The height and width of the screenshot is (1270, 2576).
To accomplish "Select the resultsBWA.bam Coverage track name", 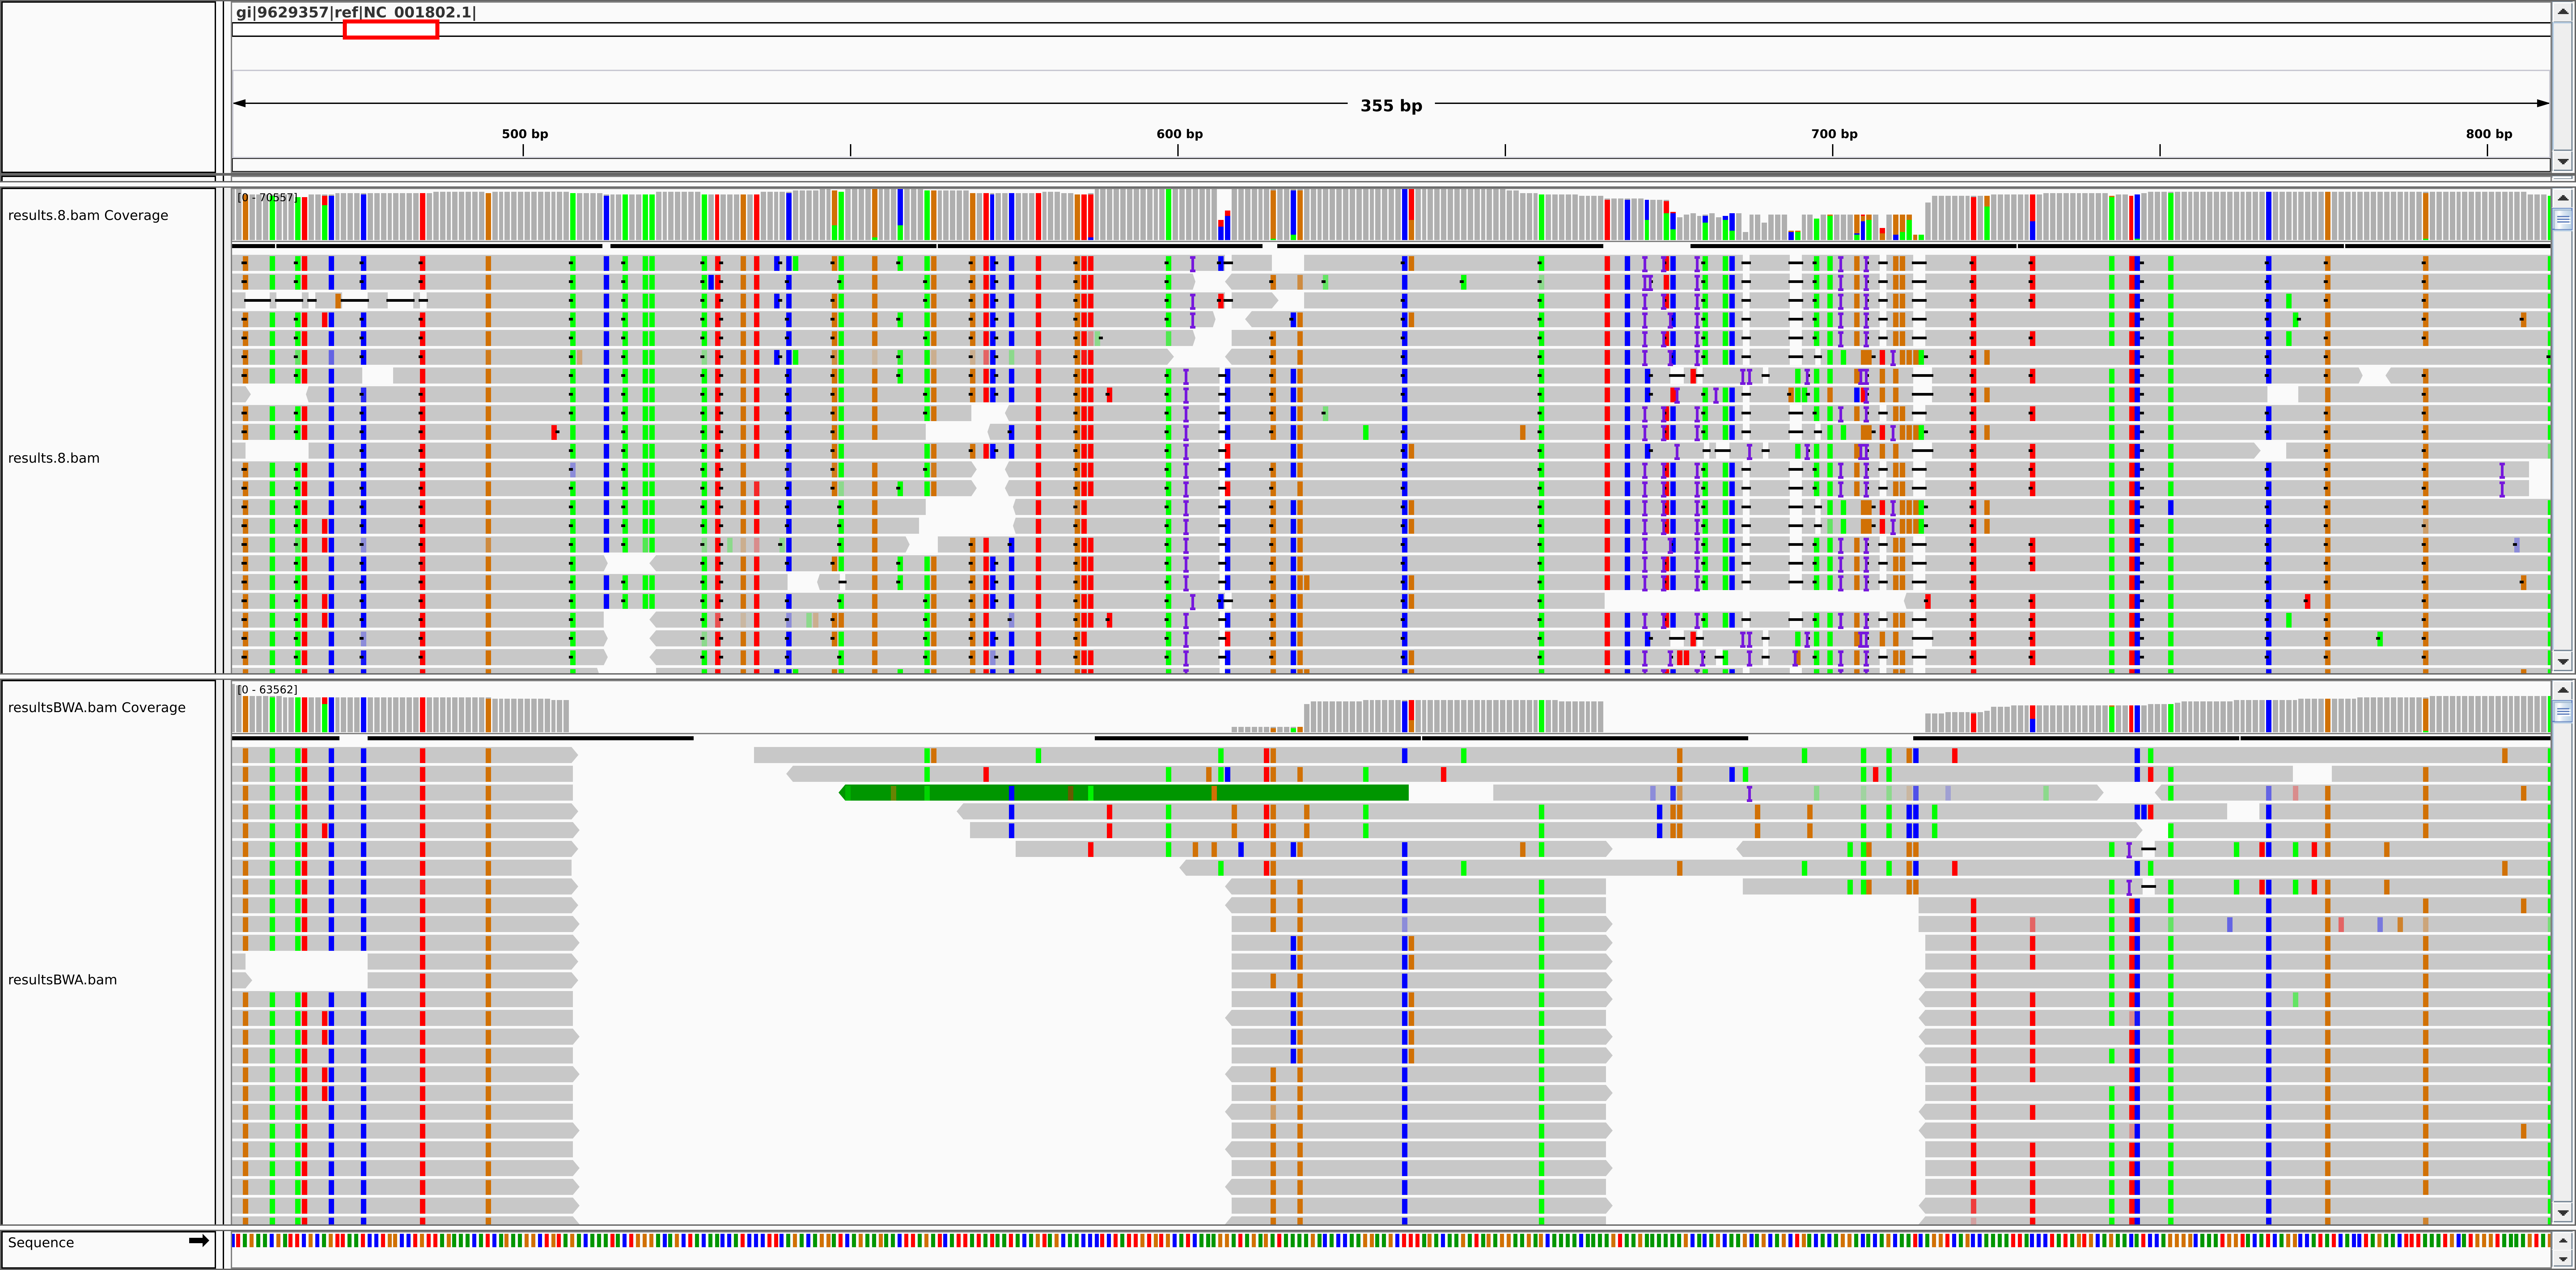I will (x=97, y=707).
